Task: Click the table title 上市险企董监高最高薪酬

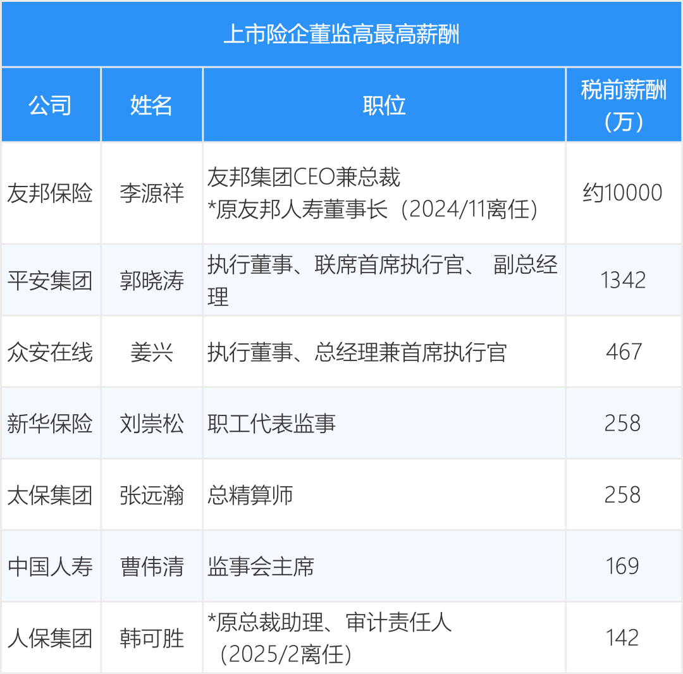Action: [x=341, y=34]
